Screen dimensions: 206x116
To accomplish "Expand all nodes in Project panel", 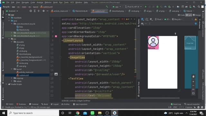I will pos(35,11).
